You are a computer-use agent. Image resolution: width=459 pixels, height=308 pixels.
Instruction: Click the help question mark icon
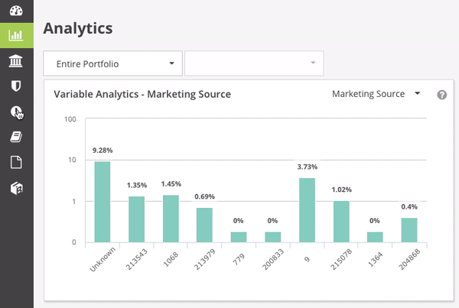[x=441, y=95]
